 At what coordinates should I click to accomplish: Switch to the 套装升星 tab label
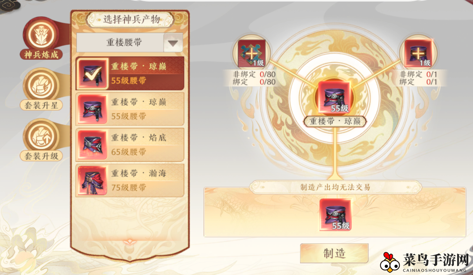pyautogui.click(x=41, y=105)
